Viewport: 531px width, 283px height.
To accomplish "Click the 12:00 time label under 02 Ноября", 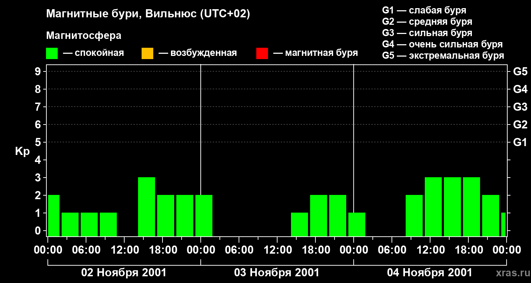I will click(124, 250).
